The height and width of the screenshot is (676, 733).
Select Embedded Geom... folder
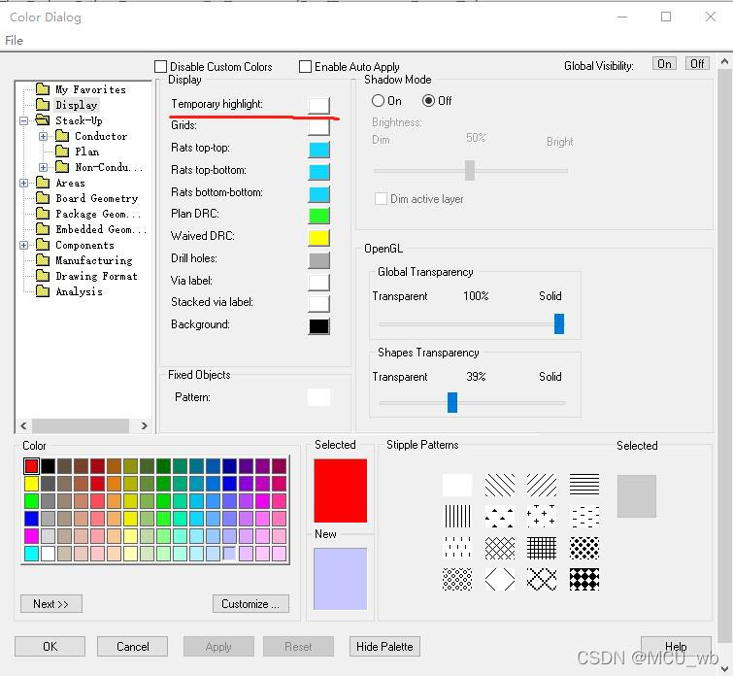101,229
